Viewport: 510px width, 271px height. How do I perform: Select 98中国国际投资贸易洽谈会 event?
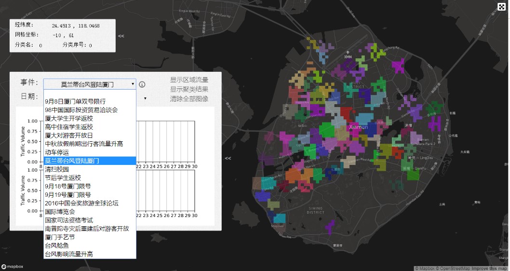(81, 110)
